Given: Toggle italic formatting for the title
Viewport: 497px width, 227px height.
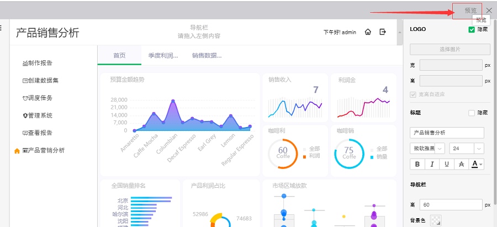Looking at the screenshot, I should click(x=432, y=164).
